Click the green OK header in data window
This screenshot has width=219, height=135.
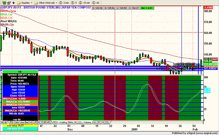click(x=20, y=72)
